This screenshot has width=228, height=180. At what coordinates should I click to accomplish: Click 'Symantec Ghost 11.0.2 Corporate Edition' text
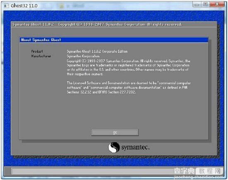tap(97, 51)
